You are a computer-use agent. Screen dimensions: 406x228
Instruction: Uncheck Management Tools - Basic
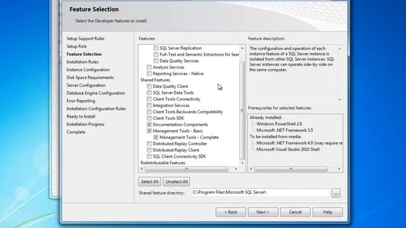149,131
